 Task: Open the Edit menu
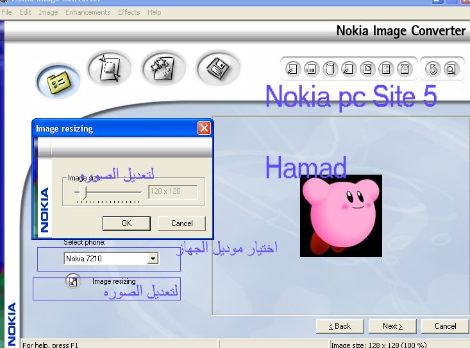coord(25,12)
